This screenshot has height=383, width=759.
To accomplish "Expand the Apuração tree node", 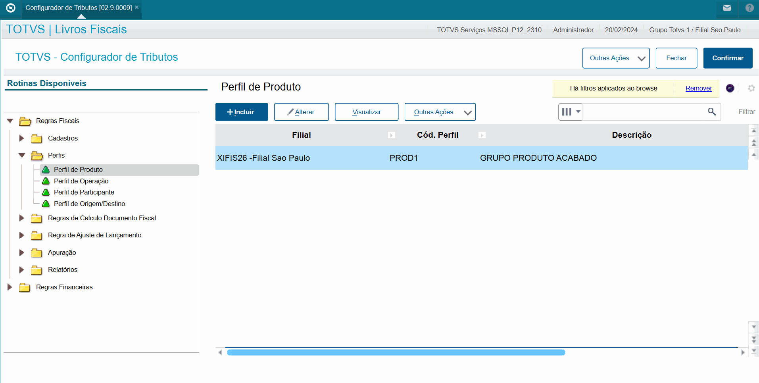I will [22, 252].
